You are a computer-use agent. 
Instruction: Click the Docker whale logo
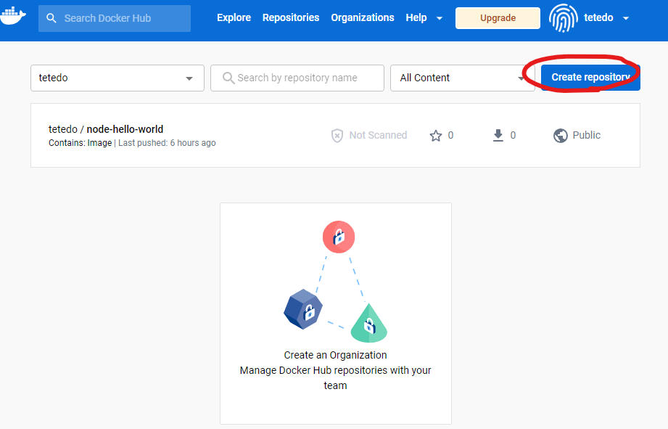tap(13, 16)
